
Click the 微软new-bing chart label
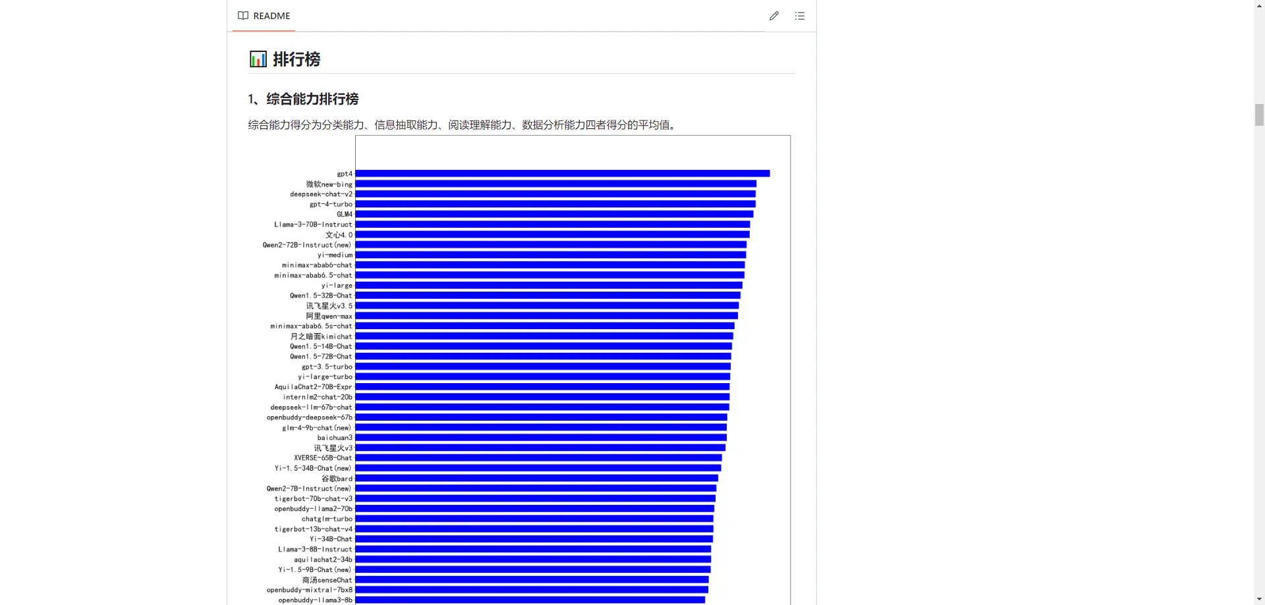tap(329, 184)
